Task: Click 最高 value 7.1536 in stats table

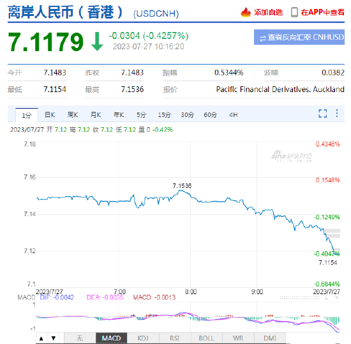Action: pyautogui.click(x=132, y=90)
